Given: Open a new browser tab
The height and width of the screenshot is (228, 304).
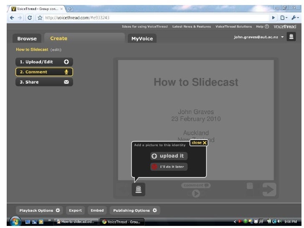Looking at the screenshot, I should click(x=70, y=9).
